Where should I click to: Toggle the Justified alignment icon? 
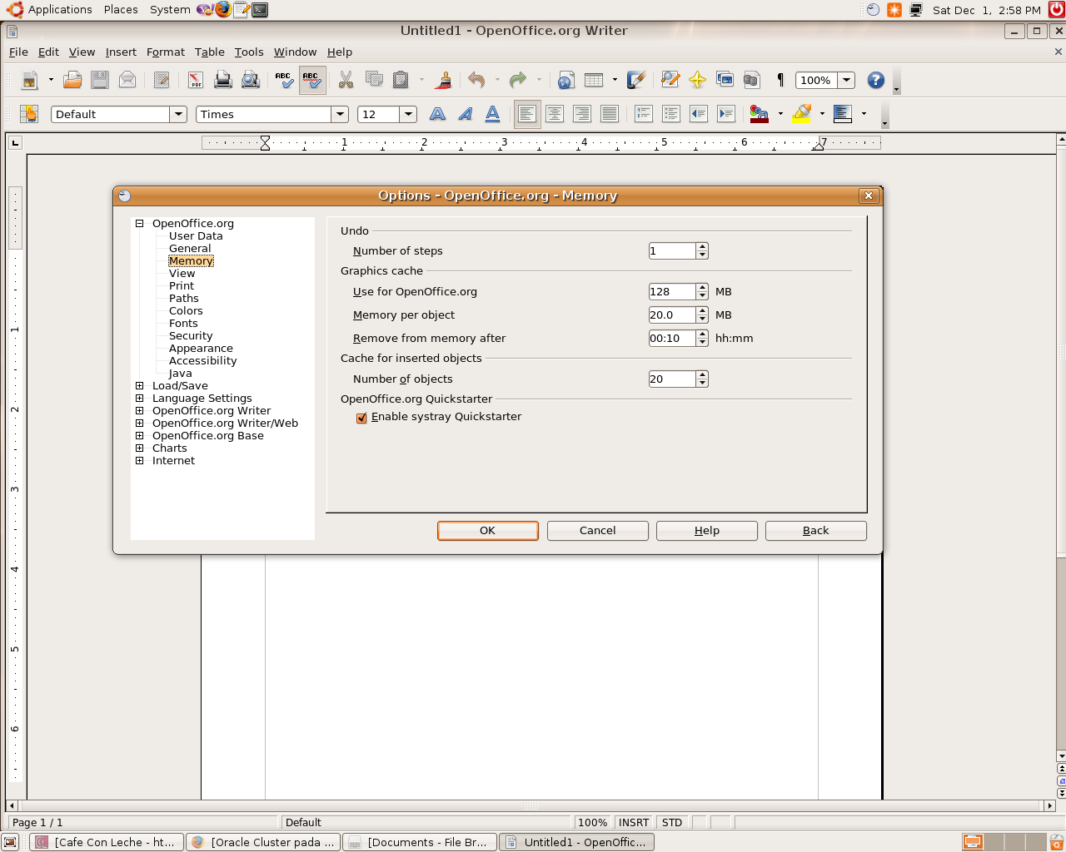pyautogui.click(x=610, y=114)
